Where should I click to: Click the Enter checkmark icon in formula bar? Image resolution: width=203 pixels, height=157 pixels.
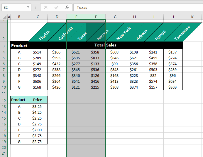pyautogui.click(x=56, y=7)
